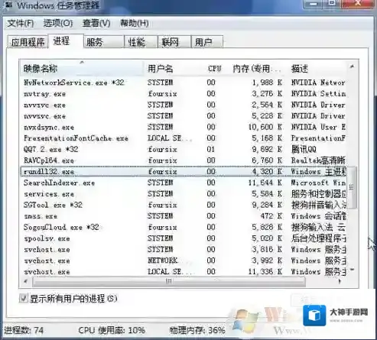
Task: Select RAVCpl64.exe process row
Action: 184,160
